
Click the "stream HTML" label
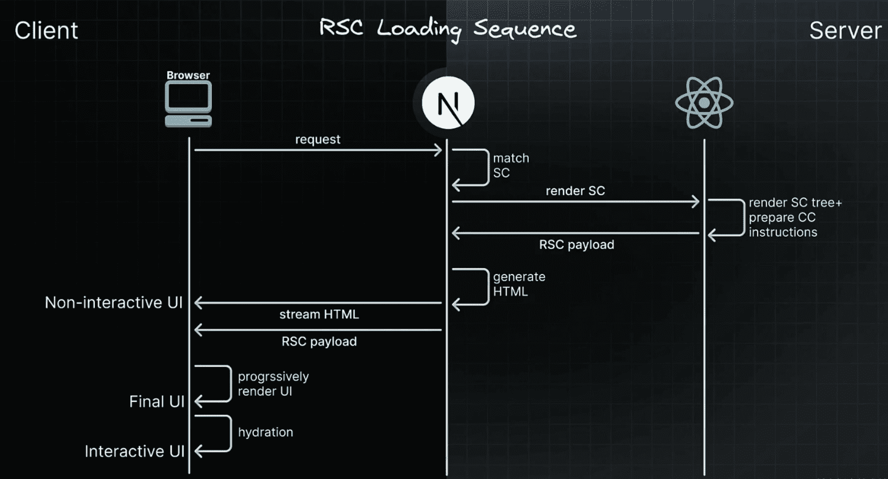pyautogui.click(x=319, y=314)
